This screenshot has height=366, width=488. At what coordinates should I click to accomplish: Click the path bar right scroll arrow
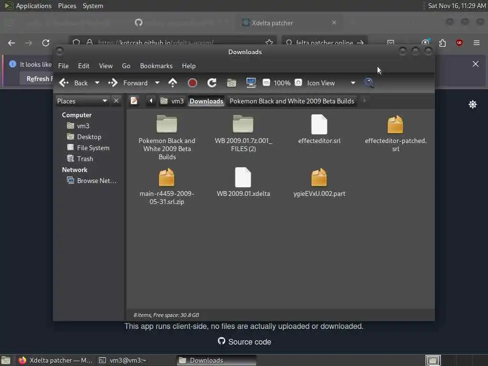[365, 101]
